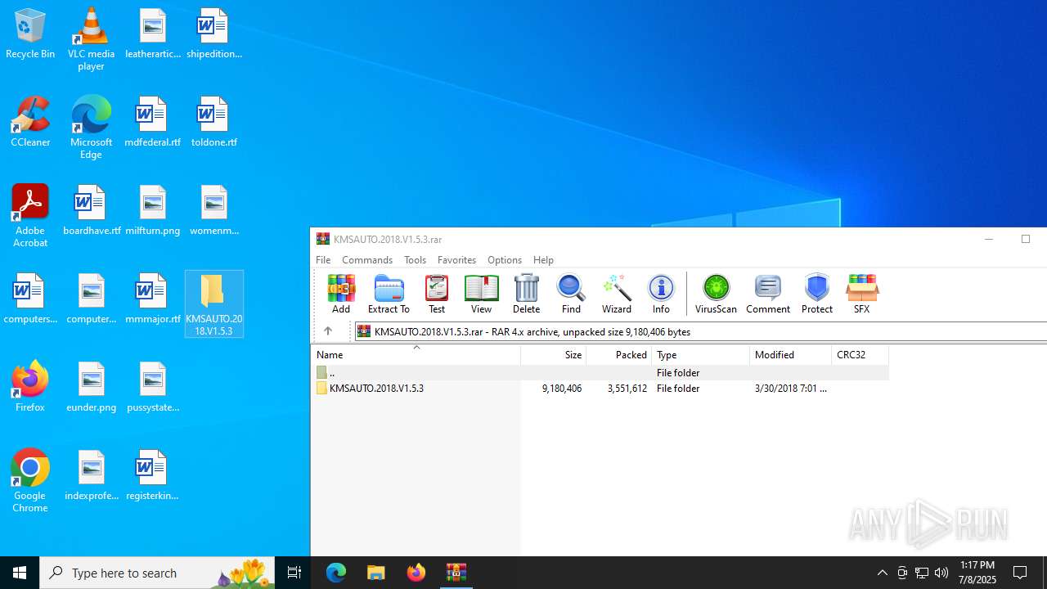This screenshot has width=1047, height=589.
Task: Open the Favorites menu
Action: [456, 259]
